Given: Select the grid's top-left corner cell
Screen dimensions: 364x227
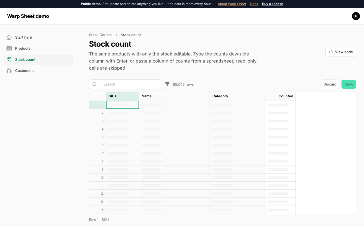Looking at the screenshot, I should pos(98,96).
